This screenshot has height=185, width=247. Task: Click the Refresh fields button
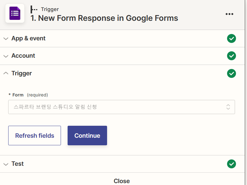34,136
